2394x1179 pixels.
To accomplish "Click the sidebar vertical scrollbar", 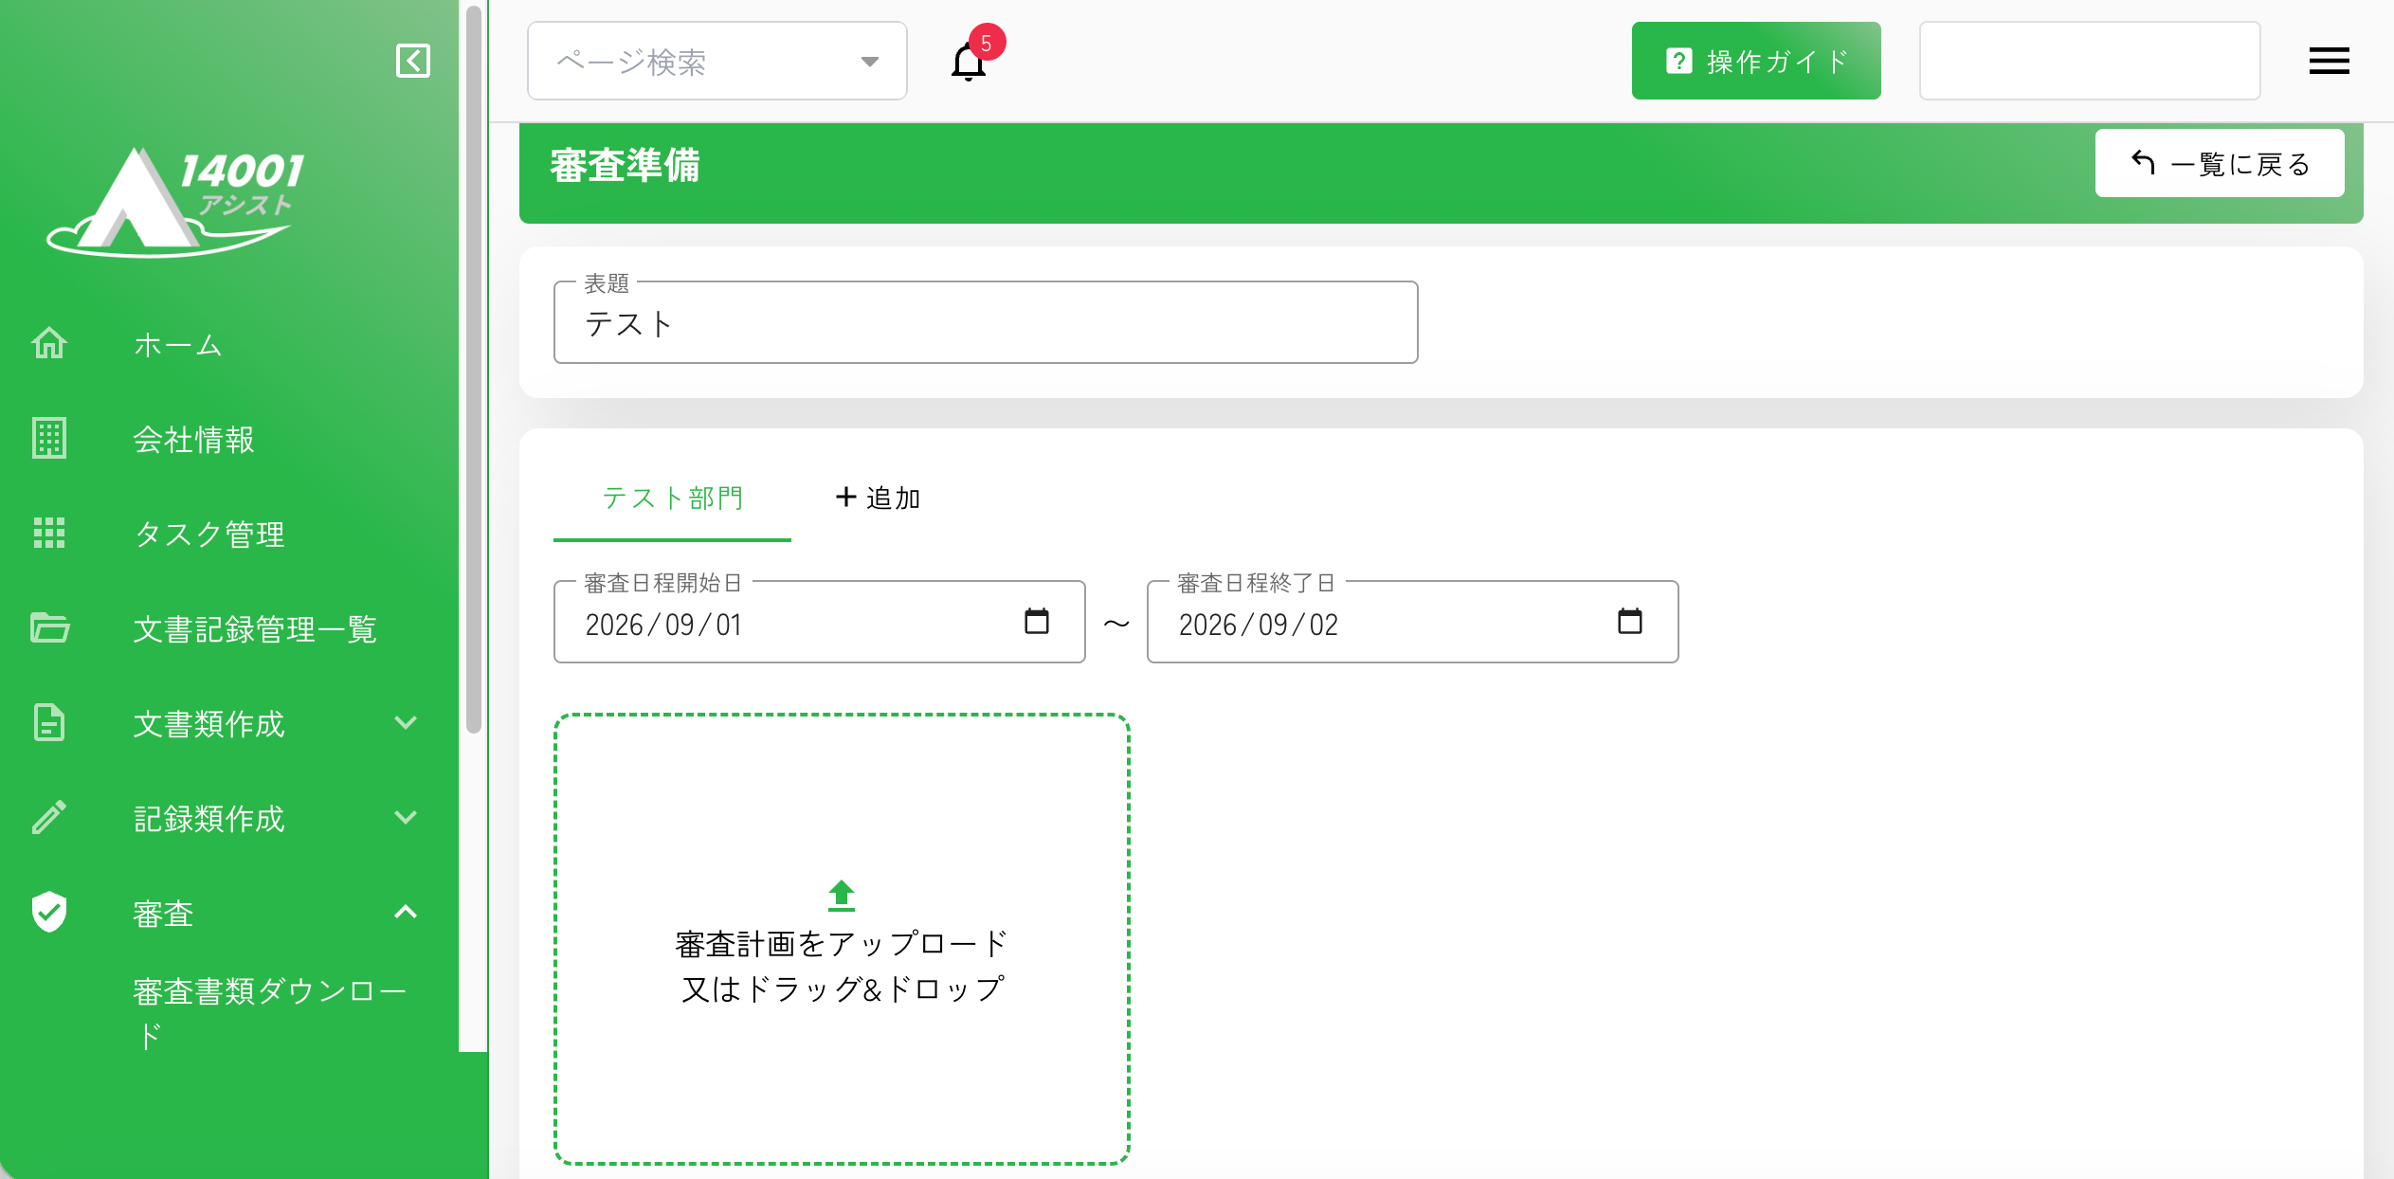I will [474, 370].
